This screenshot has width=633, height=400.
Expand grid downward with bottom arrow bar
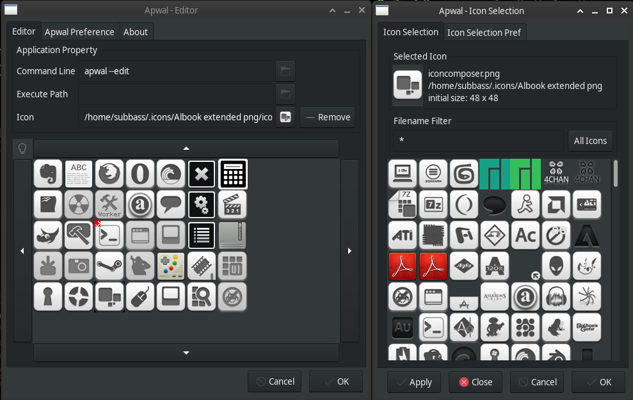coord(186,353)
